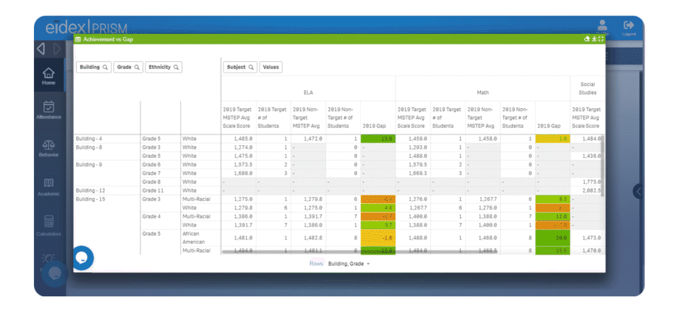
Task: Click the 9.7 ELA gap cell
Action: (x=378, y=225)
